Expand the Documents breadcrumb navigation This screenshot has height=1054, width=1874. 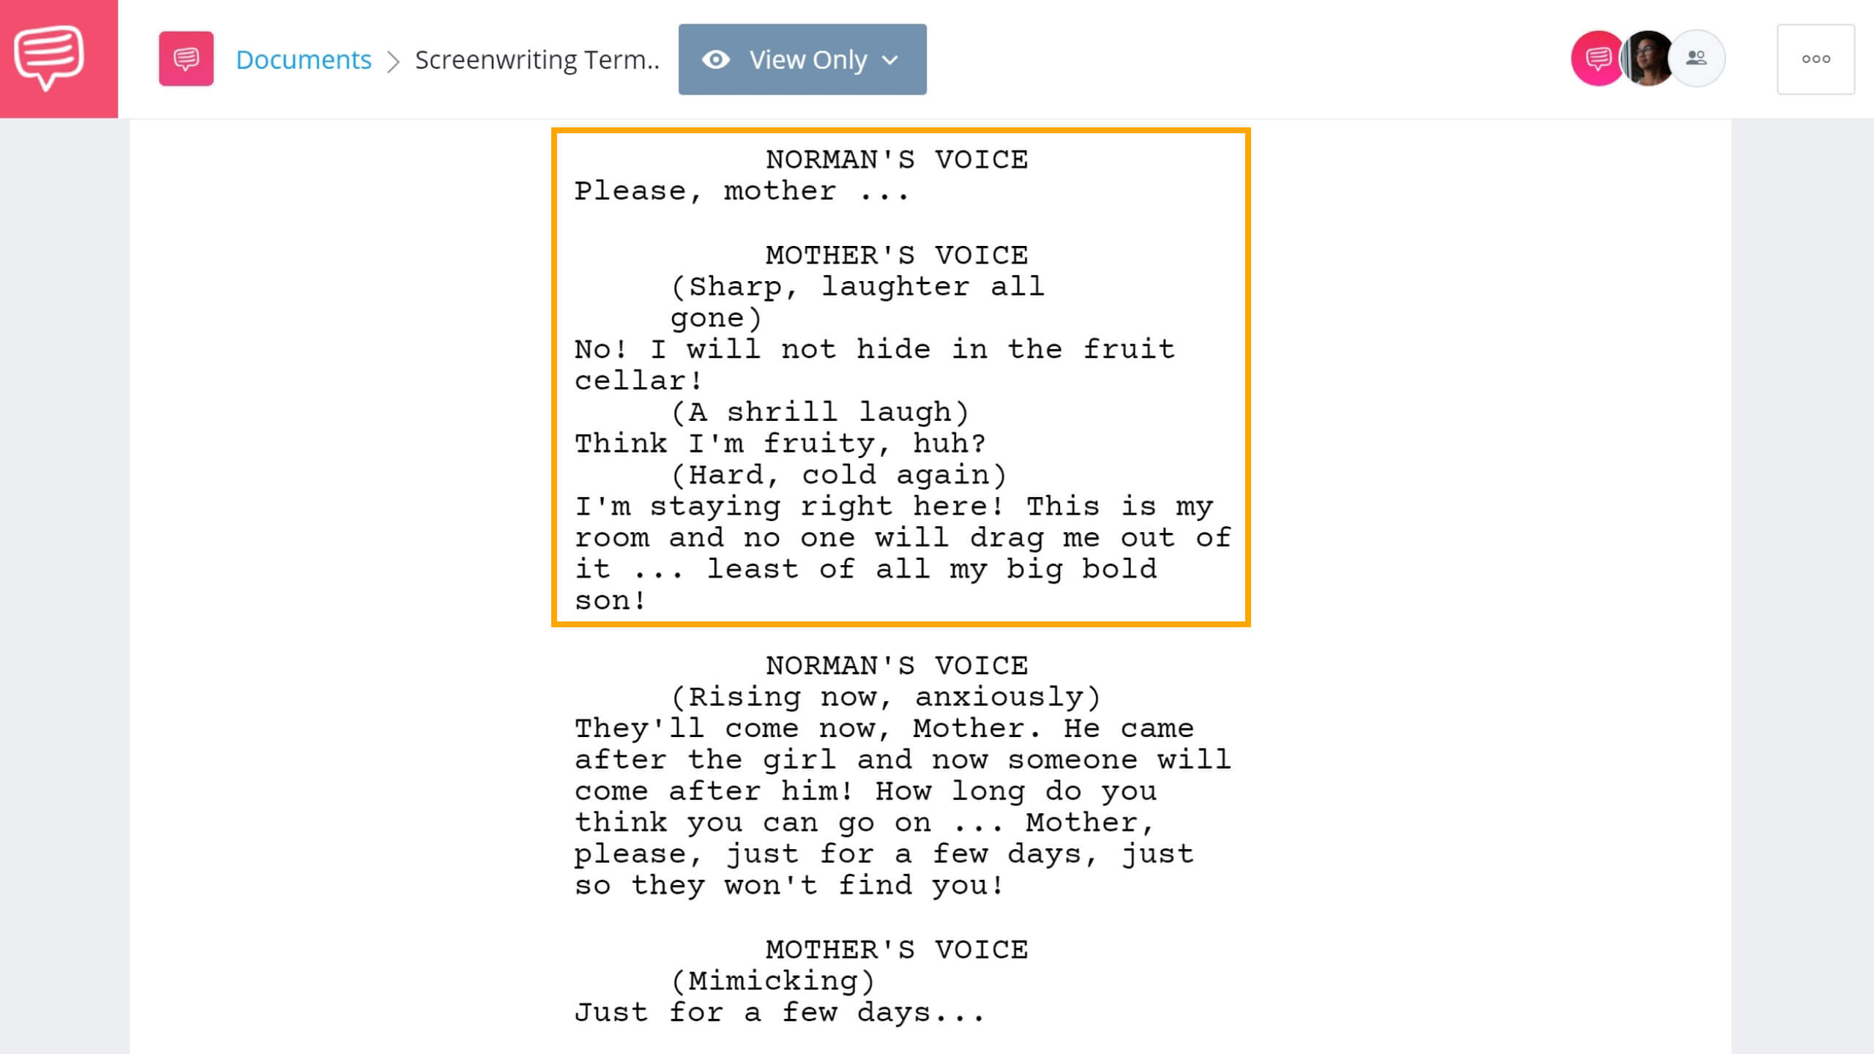(304, 59)
